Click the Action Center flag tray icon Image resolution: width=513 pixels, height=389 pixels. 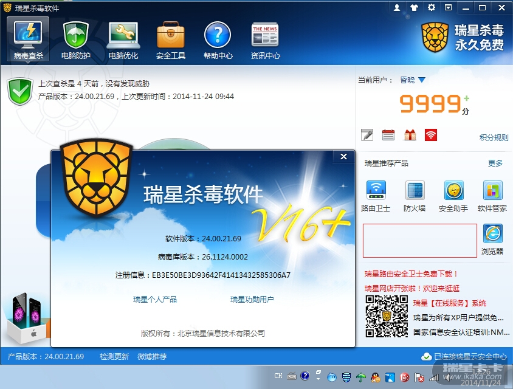[x=419, y=377]
